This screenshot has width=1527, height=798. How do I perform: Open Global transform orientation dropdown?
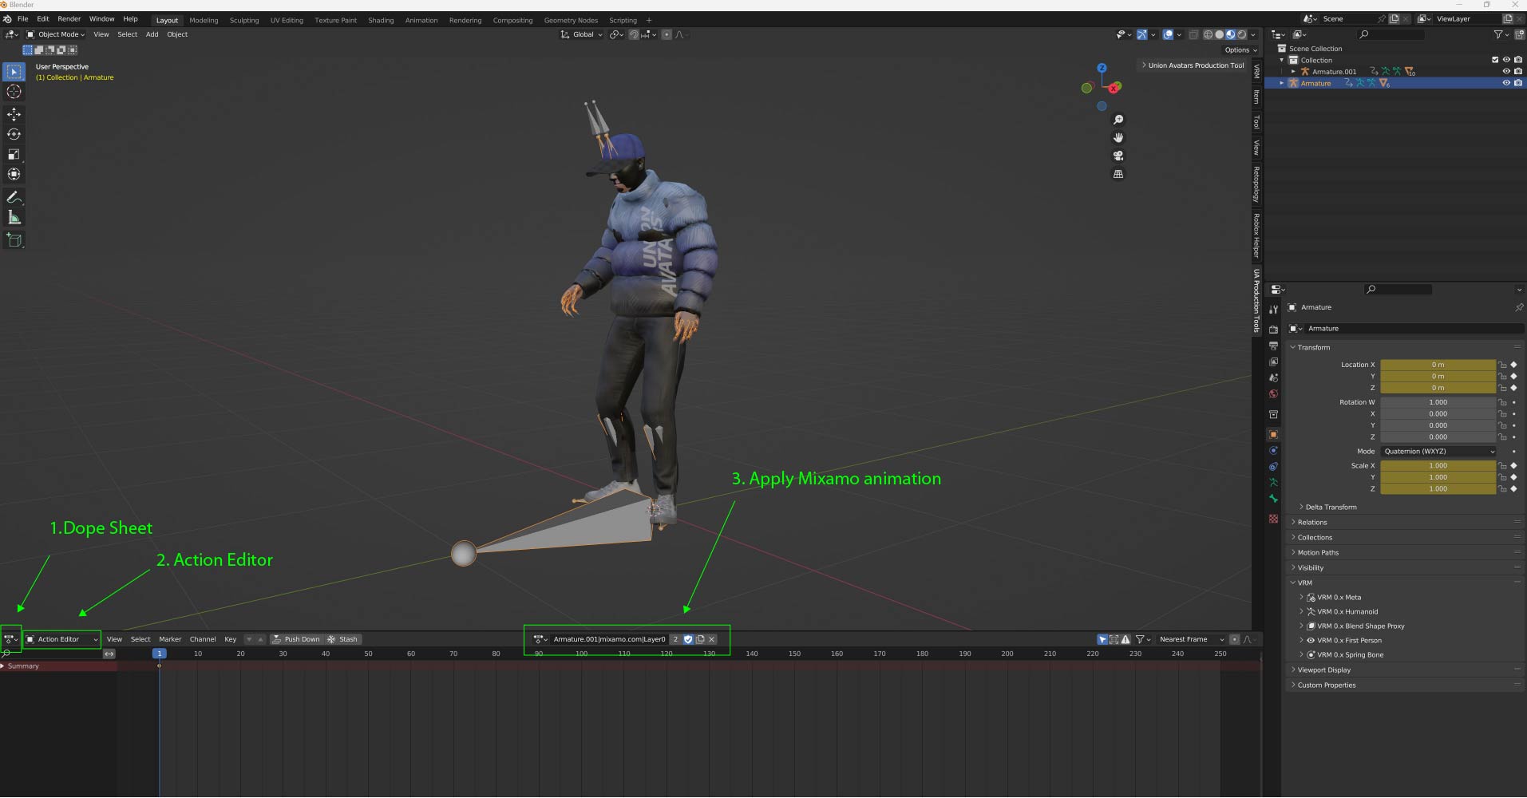coord(581,34)
